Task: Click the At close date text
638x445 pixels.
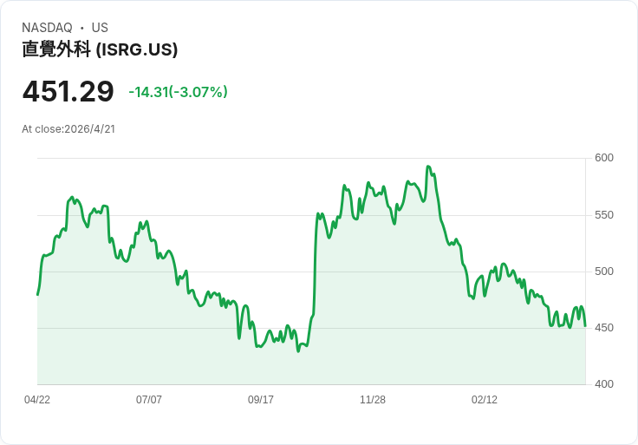Action: click(68, 129)
